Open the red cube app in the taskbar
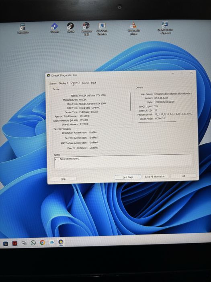211x282 pixels. tap(15, 243)
